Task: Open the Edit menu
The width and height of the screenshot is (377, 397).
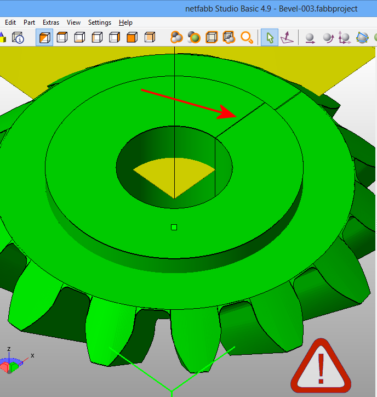Action: click(x=10, y=22)
